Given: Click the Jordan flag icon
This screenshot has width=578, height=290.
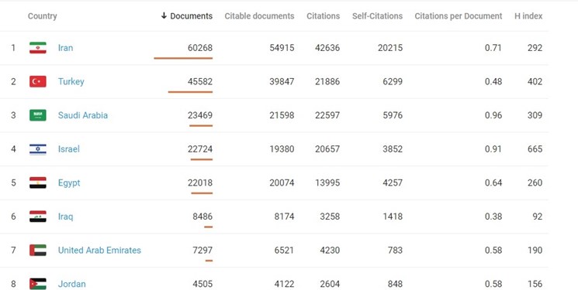Looking at the screenshot, I should tap(38, 284).
